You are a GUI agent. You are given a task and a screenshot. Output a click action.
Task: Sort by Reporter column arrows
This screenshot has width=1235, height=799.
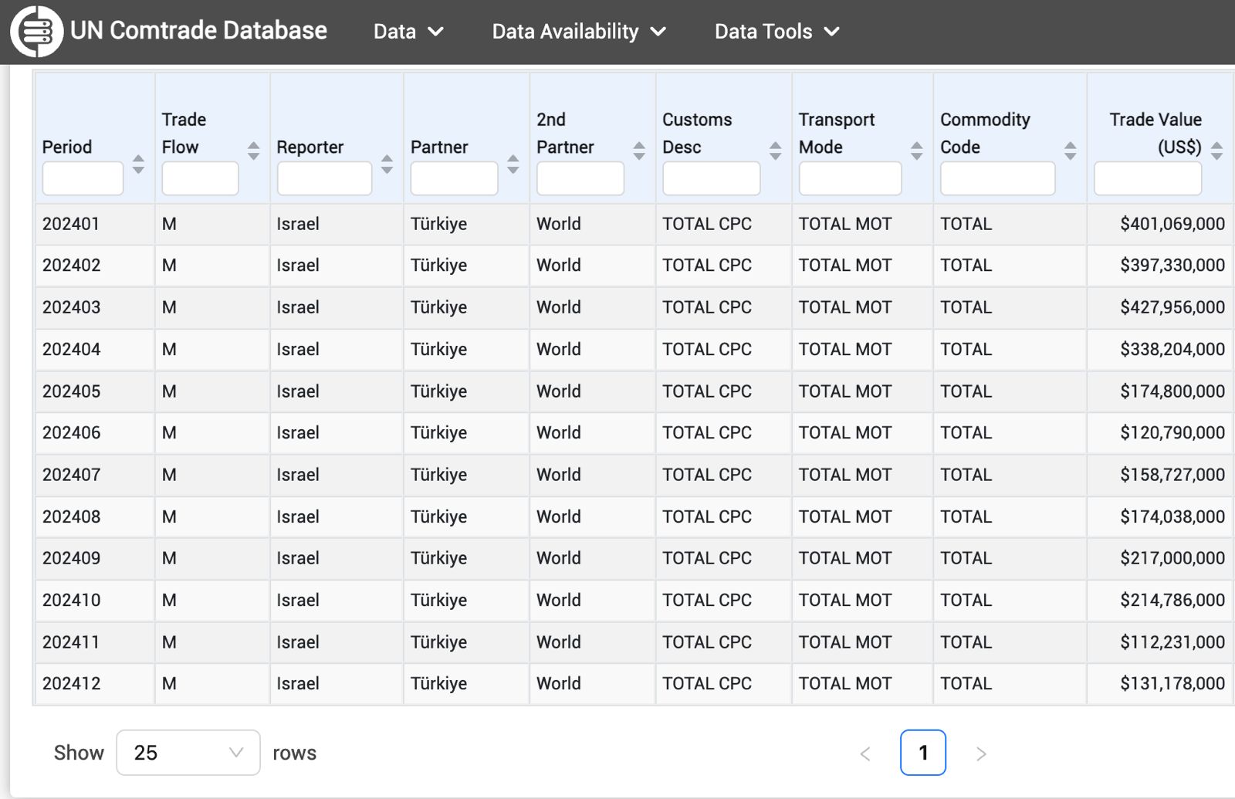(387, 164)
